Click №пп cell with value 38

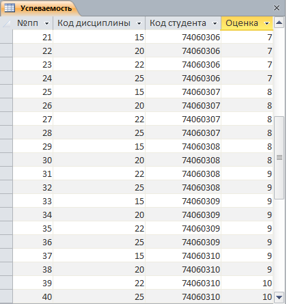coord(33,269)
